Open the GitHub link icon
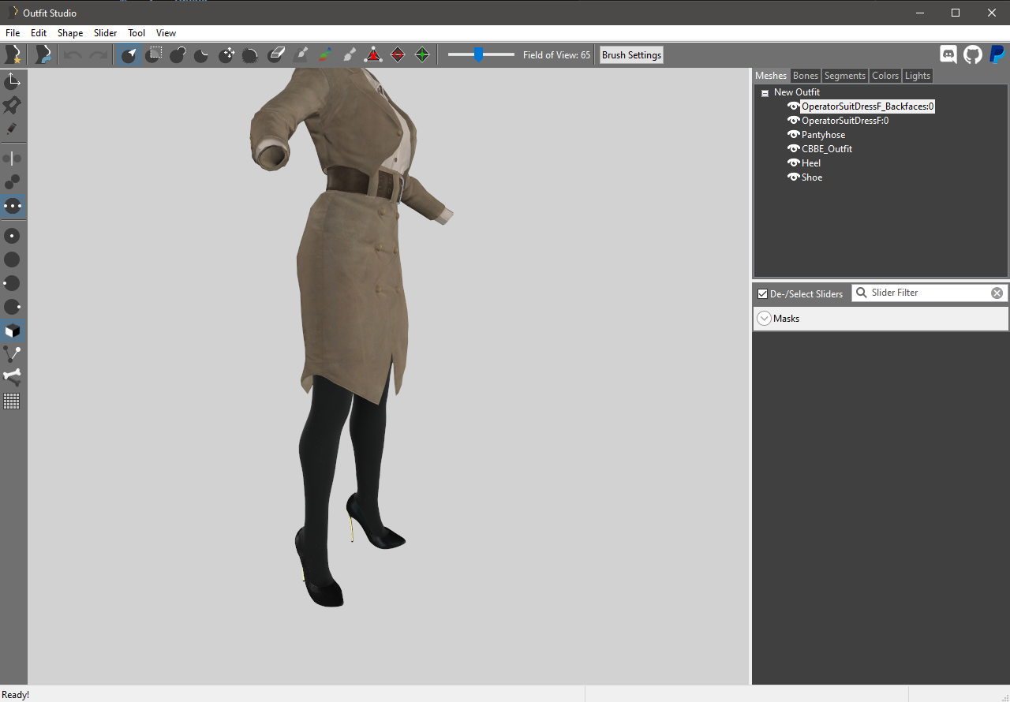Screen dimensions: 1010x702 pos(973,54)
